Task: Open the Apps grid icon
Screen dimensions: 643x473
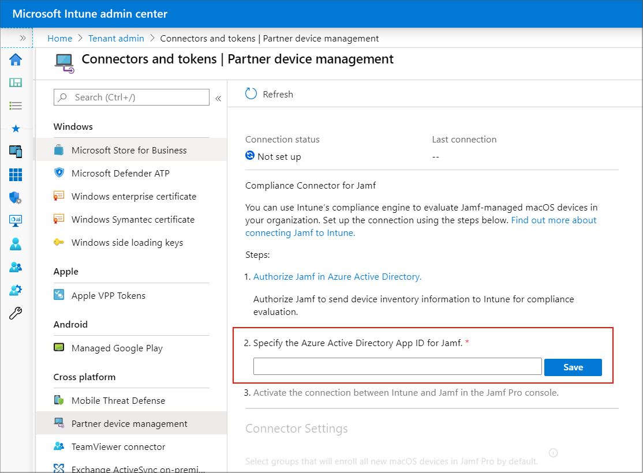Action: coord(16,175)
